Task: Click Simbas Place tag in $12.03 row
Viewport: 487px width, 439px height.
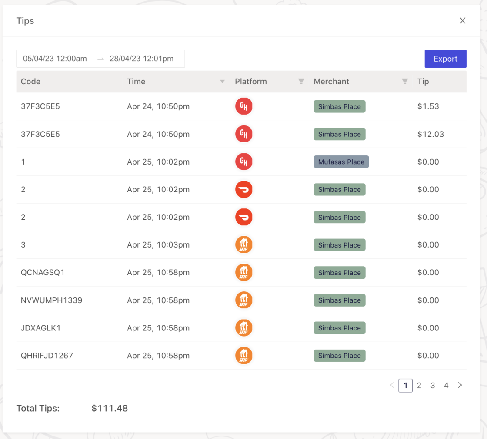Action: click(x=339, y=134)
